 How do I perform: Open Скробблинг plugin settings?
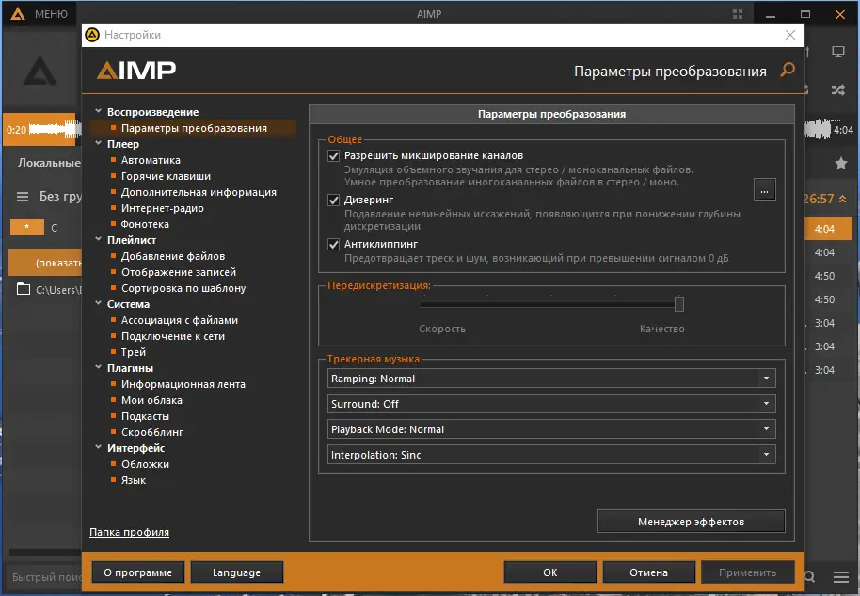151,432
